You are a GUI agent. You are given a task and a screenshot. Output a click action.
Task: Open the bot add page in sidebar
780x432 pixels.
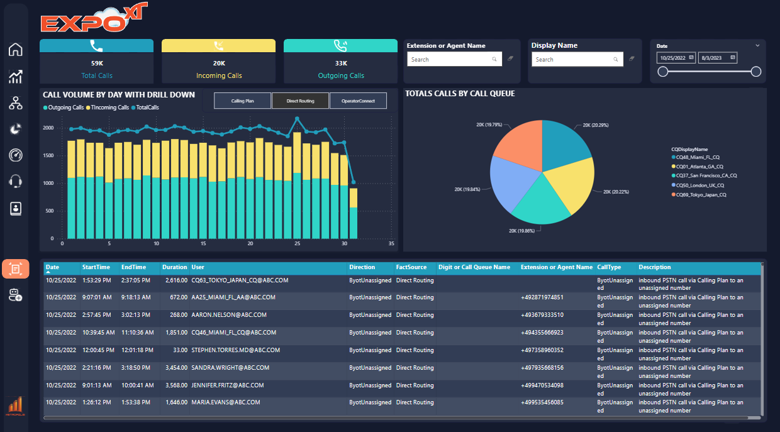(x=16, y=296)
